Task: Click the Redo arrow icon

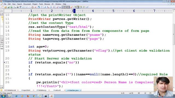Action: point(42,7)
